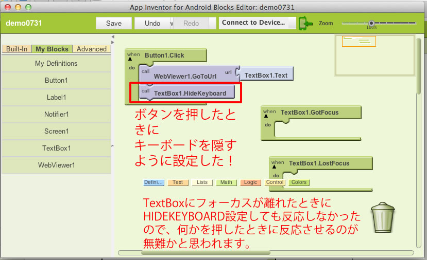Screen dimensions: 427x260
Task: Click the workspace minimap thumbnail
Action: click(x=375, y=55)
